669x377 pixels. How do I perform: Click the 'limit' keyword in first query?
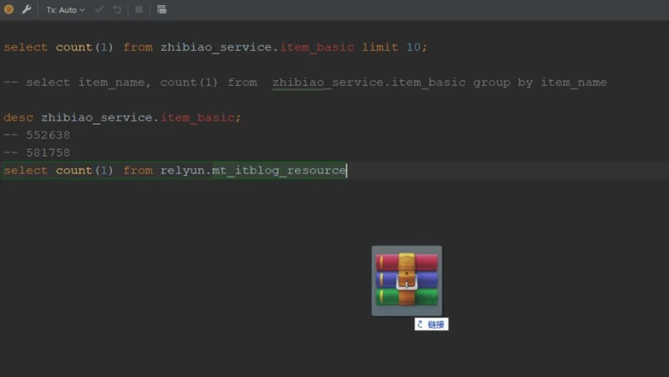[x=380, y=48]
